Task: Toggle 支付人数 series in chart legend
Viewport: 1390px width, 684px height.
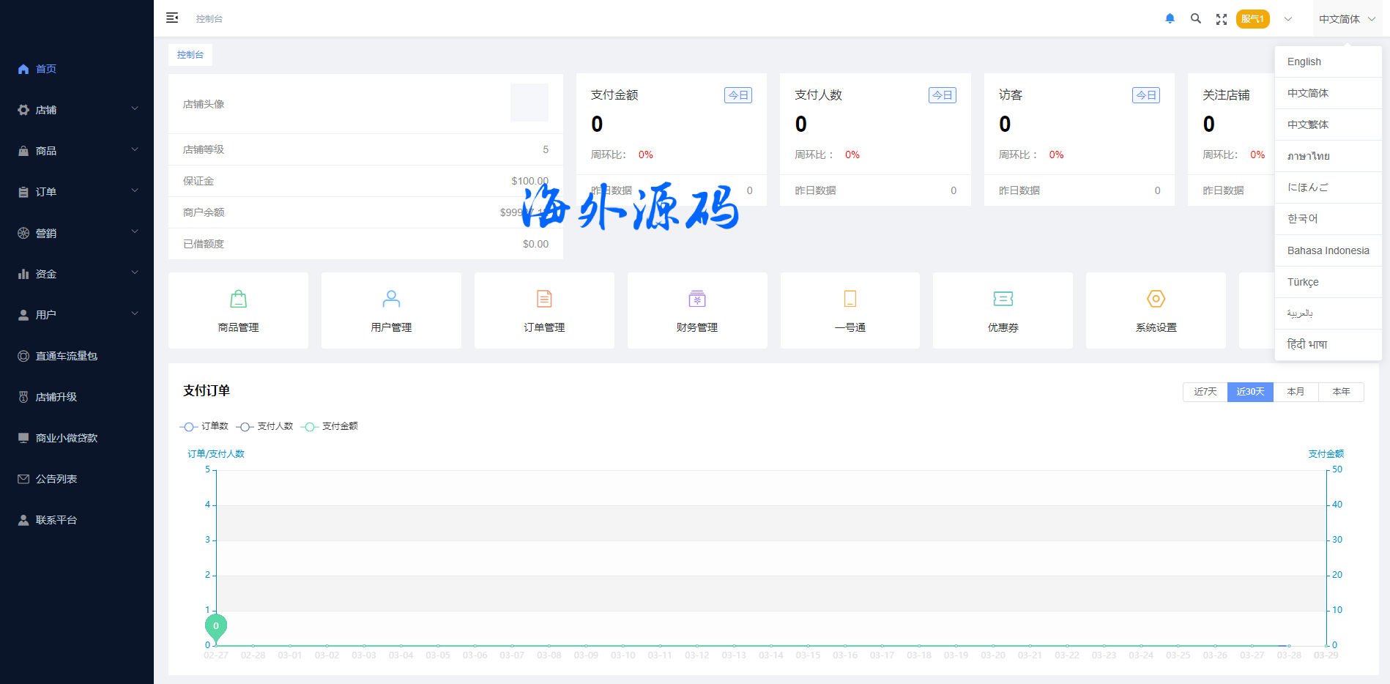Action: point(265,426)
